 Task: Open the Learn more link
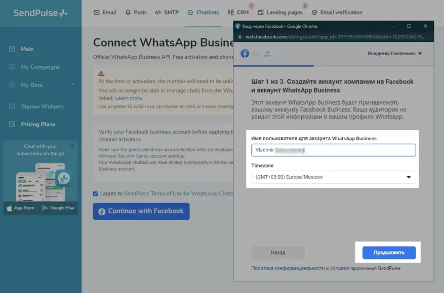coord(128,98)
